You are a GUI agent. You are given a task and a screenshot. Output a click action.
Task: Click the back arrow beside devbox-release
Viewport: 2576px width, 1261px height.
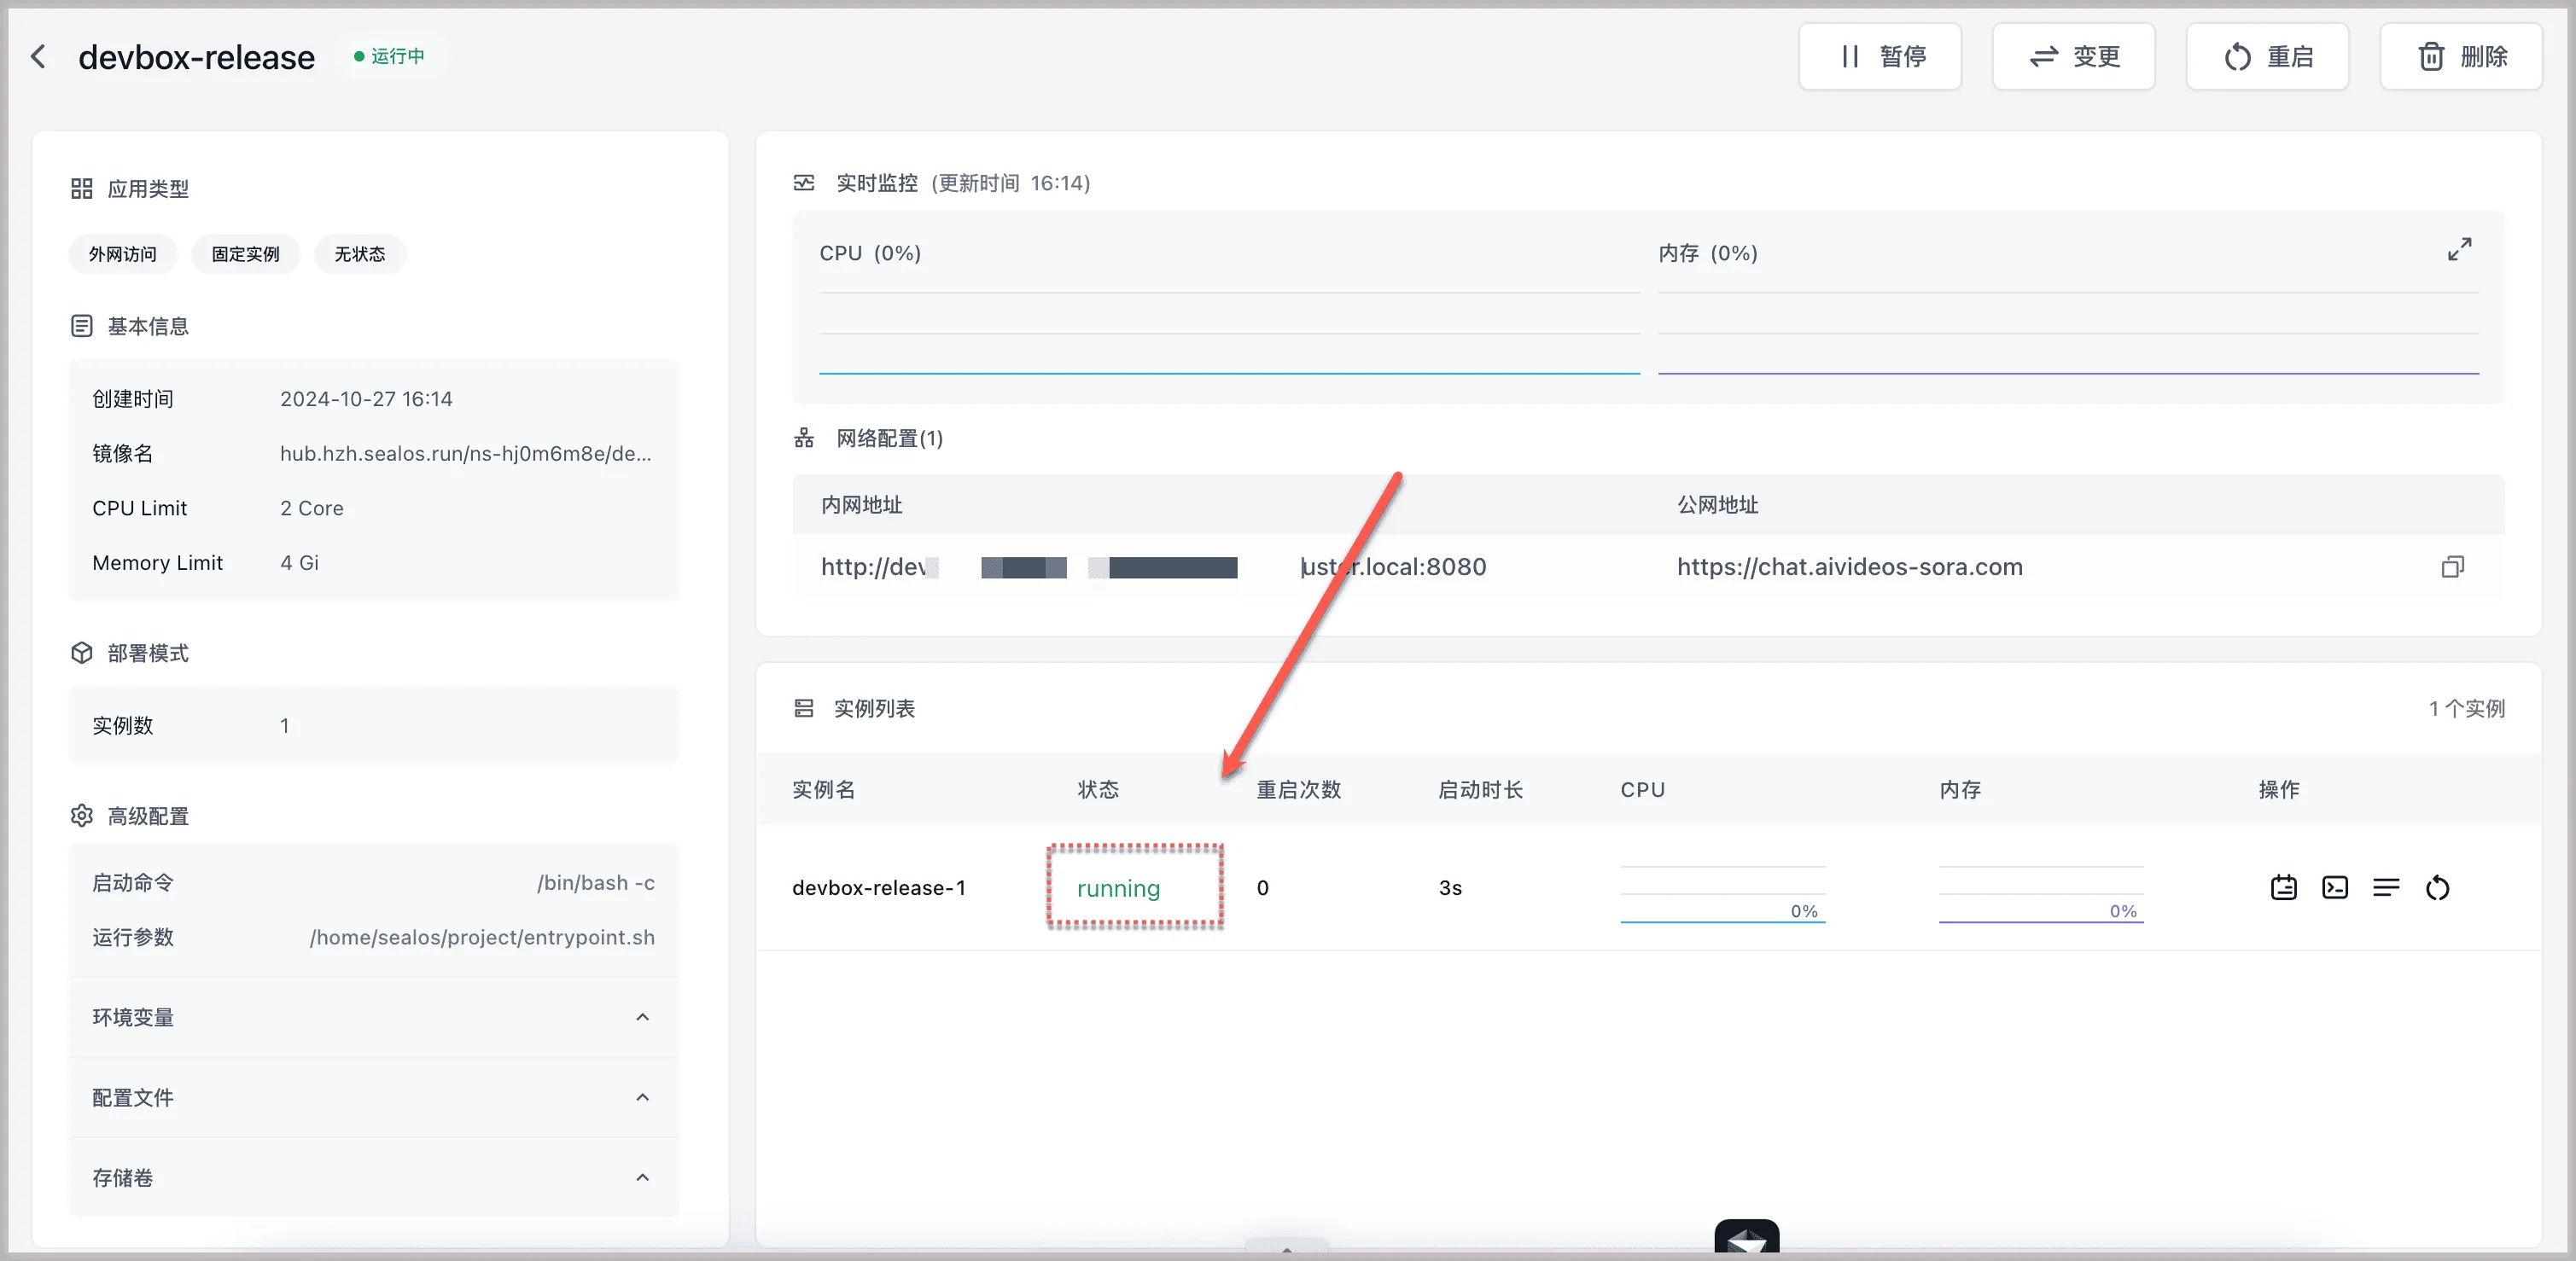[38, 57]
